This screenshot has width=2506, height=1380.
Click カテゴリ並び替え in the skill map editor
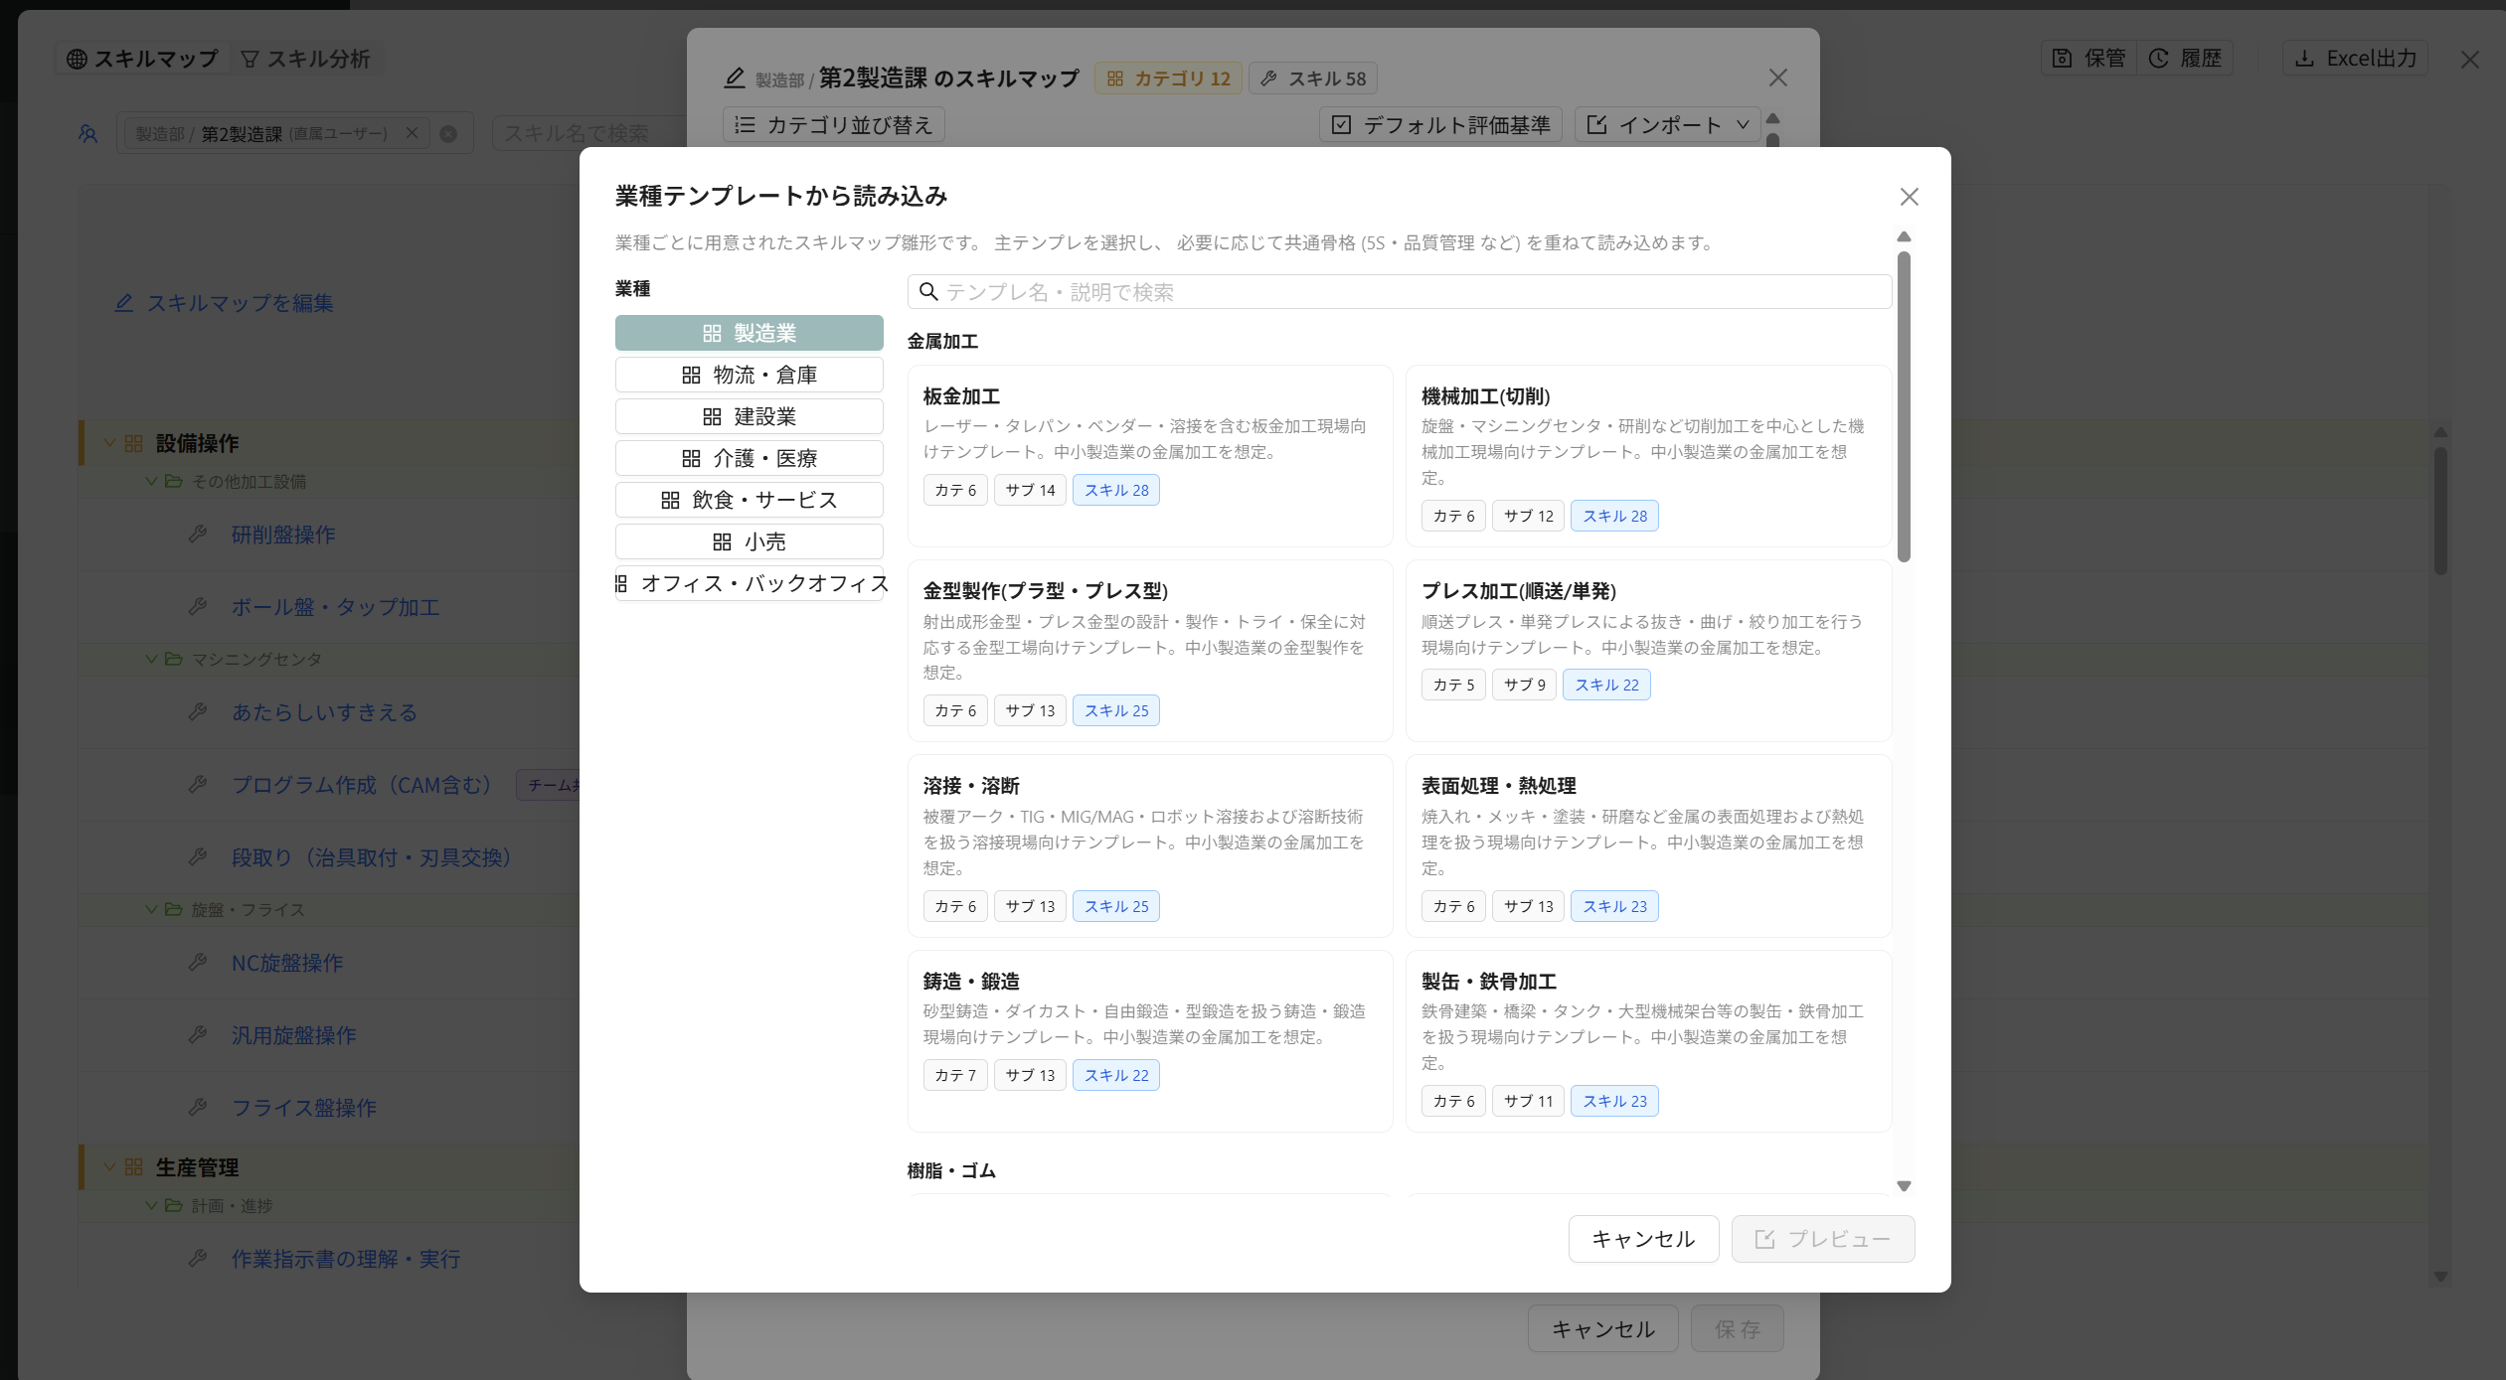pos(833,124)
